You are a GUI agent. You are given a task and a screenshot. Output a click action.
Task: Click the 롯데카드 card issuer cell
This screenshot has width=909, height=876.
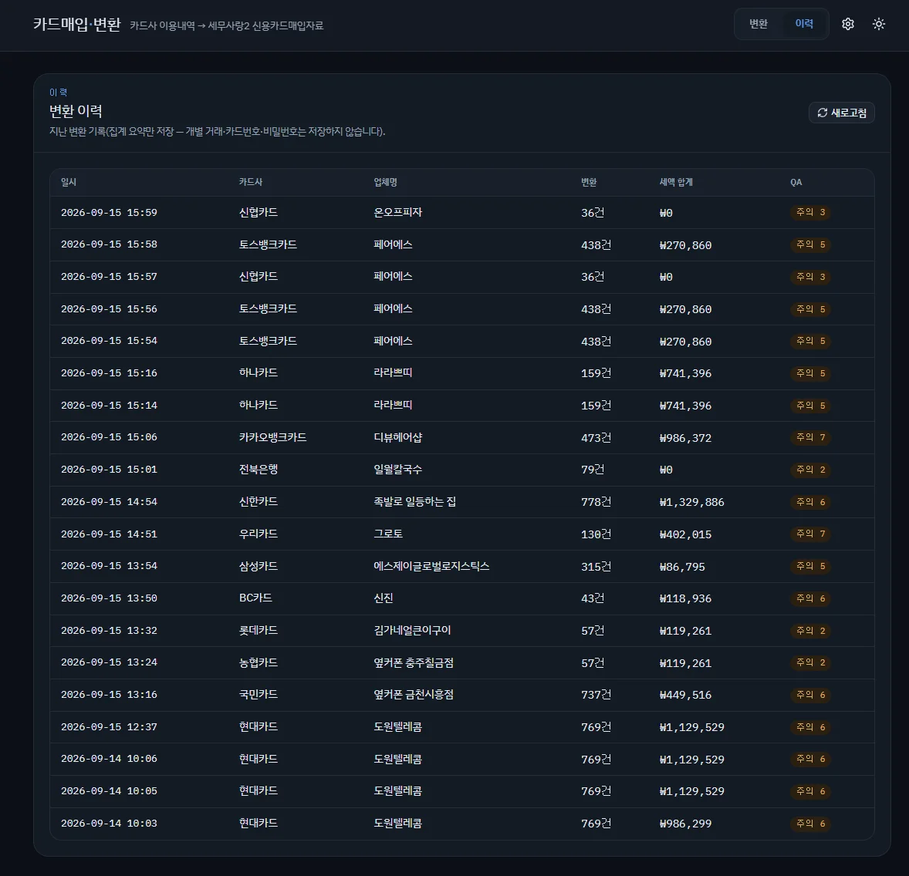(x=259, y=630)
